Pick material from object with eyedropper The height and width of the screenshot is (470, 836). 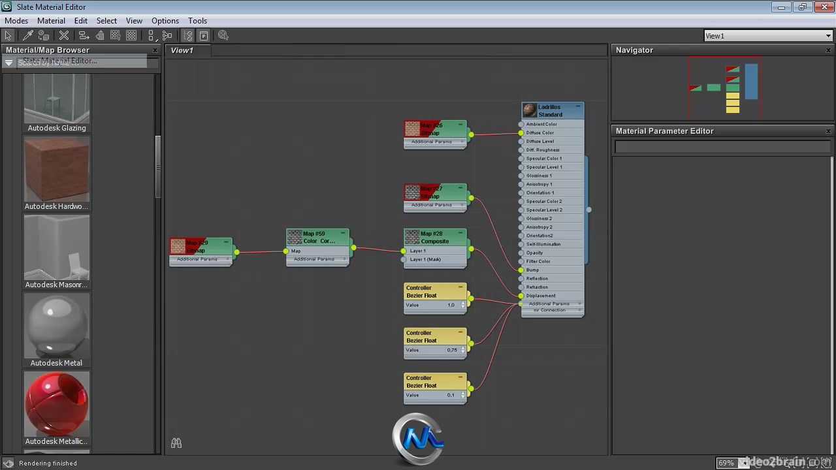point(28,36)
